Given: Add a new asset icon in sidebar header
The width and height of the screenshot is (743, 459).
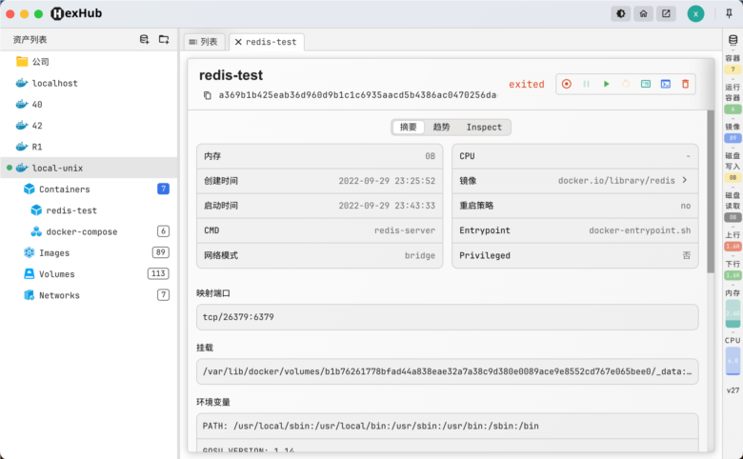Looking at the screenshot, I should [145, 39].
